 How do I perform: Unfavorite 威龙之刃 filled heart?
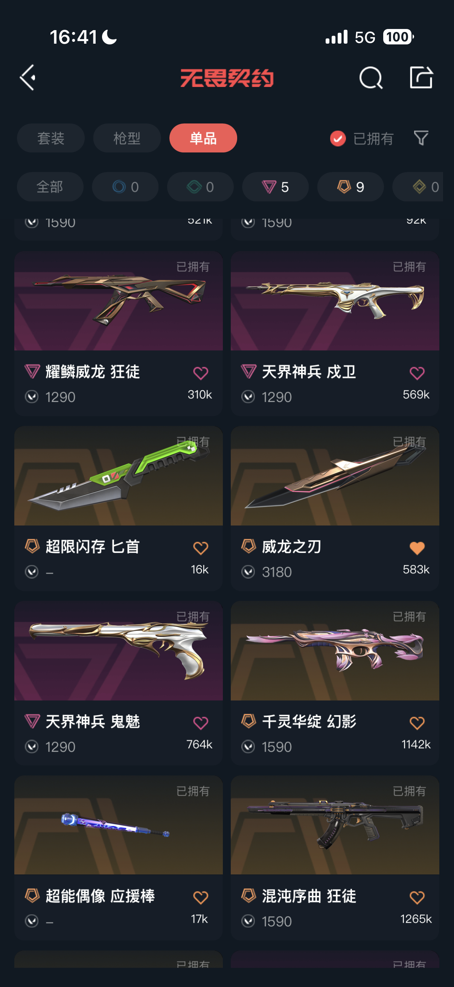click(417, 548)
